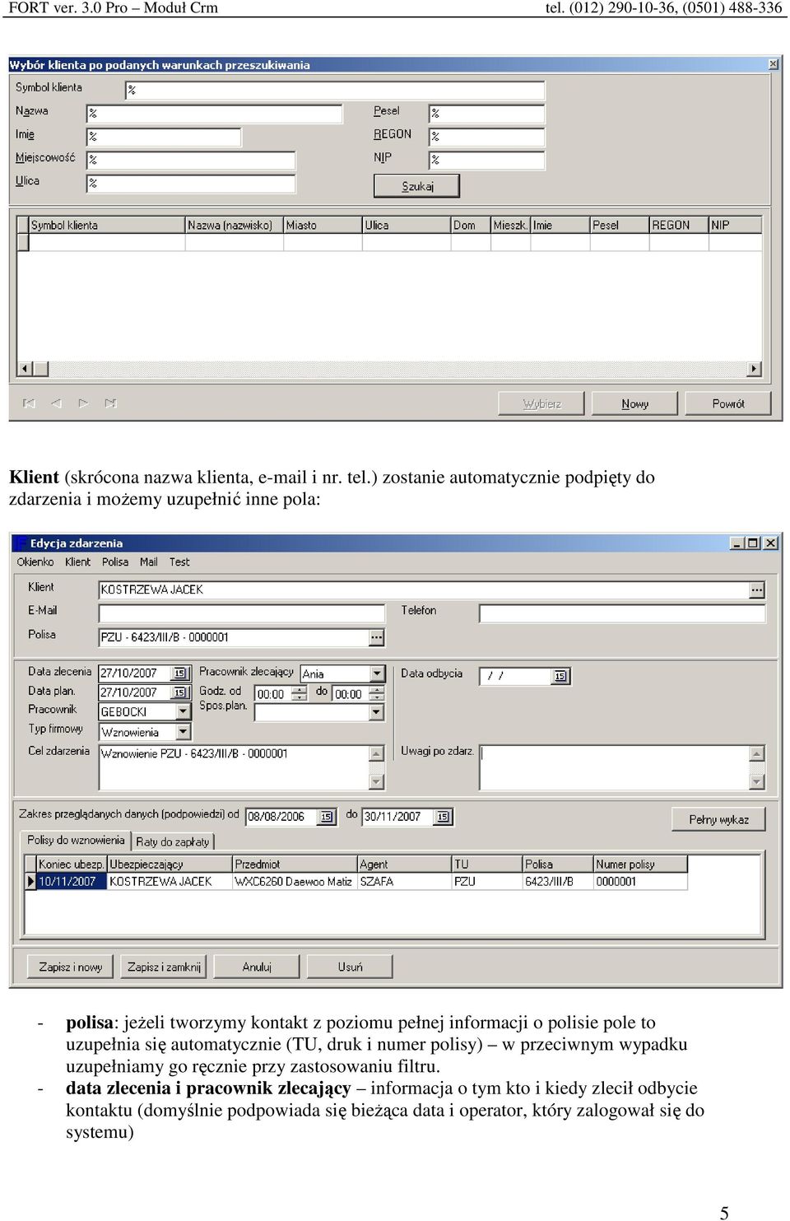Click the NIP search field

(486, 160)
